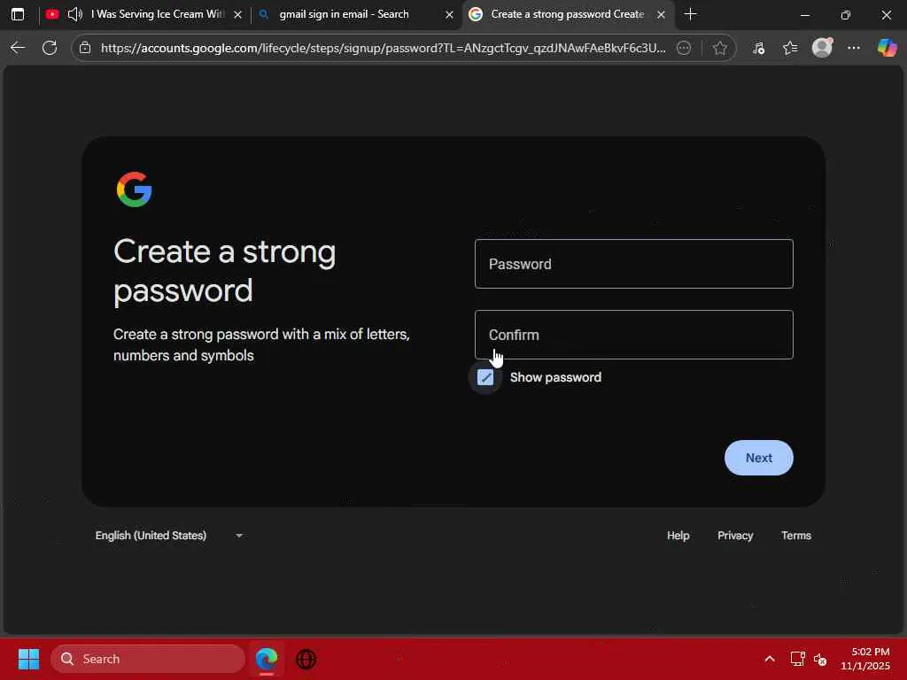Viewport: 907px width, 680px height.
Task: Select the Create a strong password tab
Action: tap(568, 14)
